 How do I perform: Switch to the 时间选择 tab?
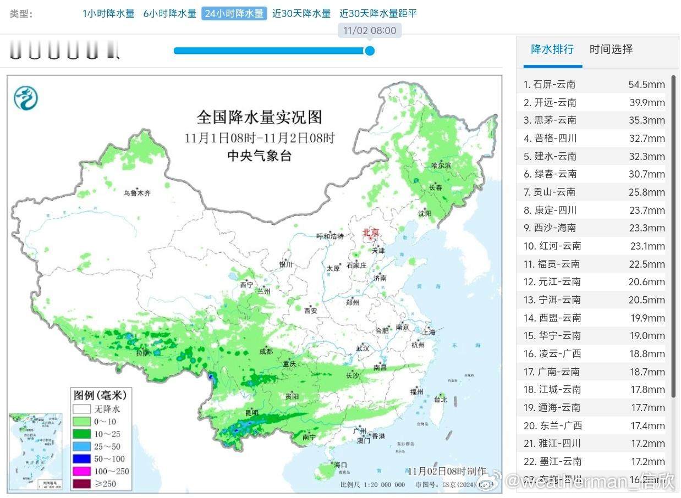tap(611, 49)
